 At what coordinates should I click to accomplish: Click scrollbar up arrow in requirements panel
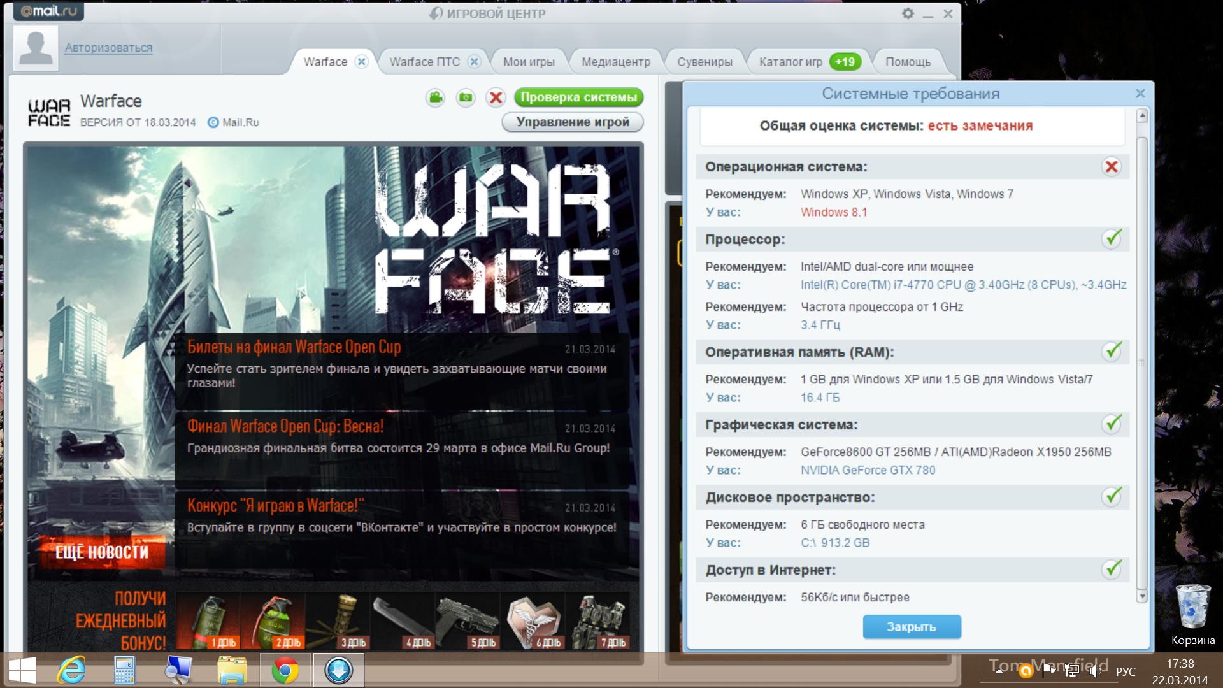click(1142, 116)
